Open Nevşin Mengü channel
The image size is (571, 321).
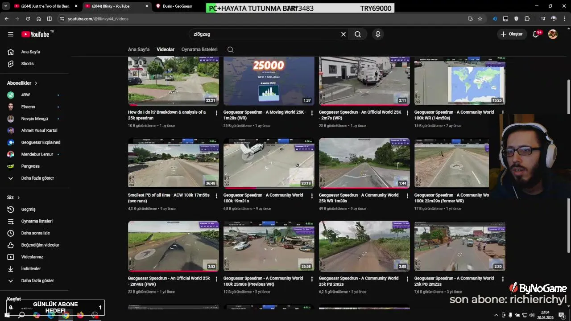click(34, 119)
